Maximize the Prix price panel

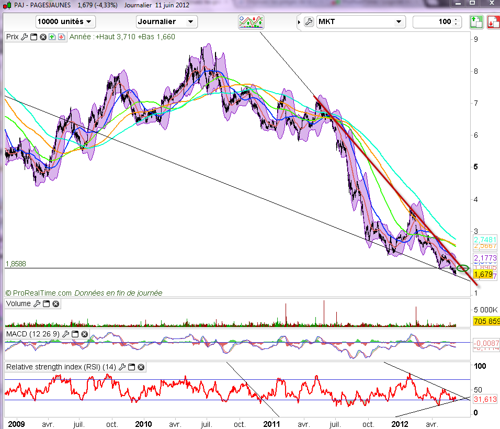tap(33, 37)
